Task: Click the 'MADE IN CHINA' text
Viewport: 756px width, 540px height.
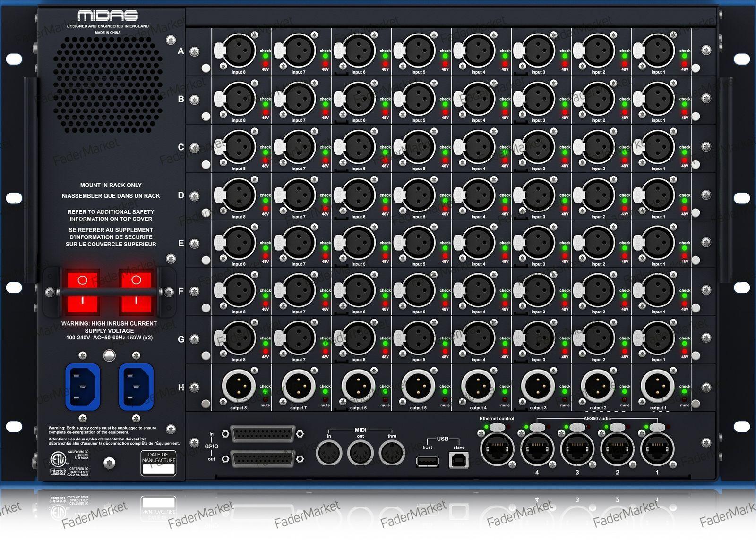Action: click(x=108, y=33)
